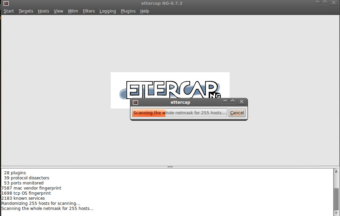Open the Logging menu
Screen dimensions: 340x216
click(x=108, y=11)
